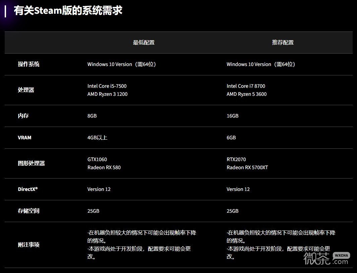
Task: Click 25GB storage under 推荐配置
Action: pyautogui.click(x=232, y=211)
